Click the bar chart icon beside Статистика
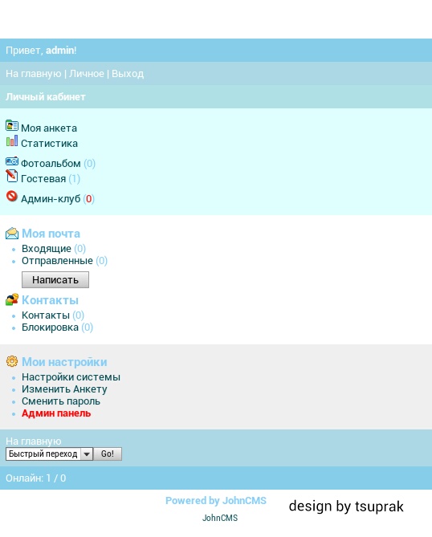Viewport: 432px width, 537px height. [x=12, y=141]
